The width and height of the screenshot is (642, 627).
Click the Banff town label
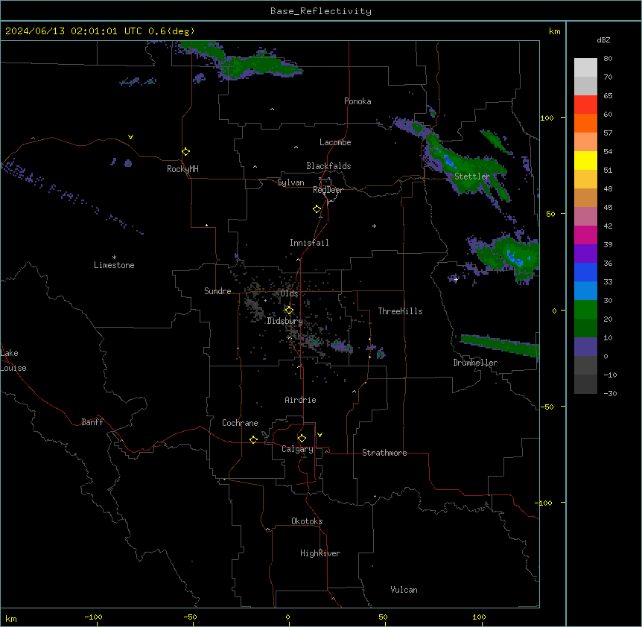coord(92,422)
